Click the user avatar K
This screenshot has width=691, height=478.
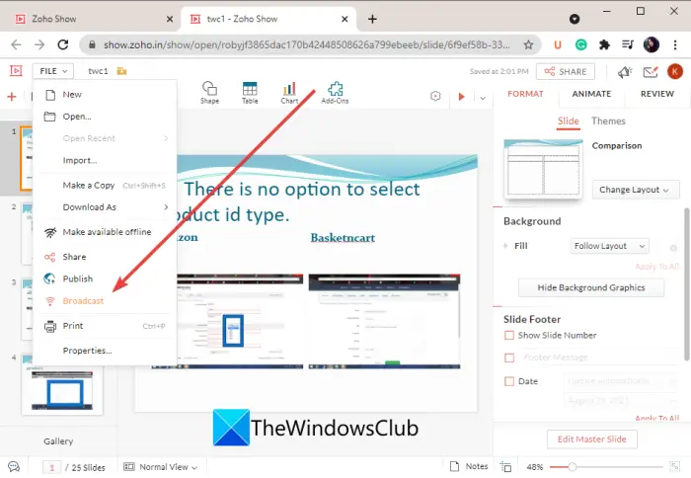click(x=674, y=71)
